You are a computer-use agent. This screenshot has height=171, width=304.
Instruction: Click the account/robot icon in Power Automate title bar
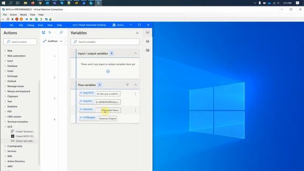pyautogui.click(x=114, y=25)
